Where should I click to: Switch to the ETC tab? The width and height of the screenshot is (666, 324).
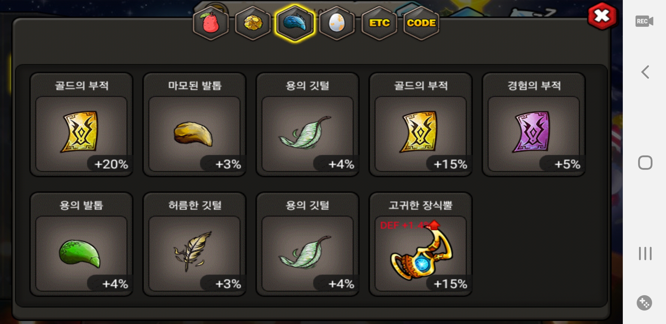click(379, 23)
